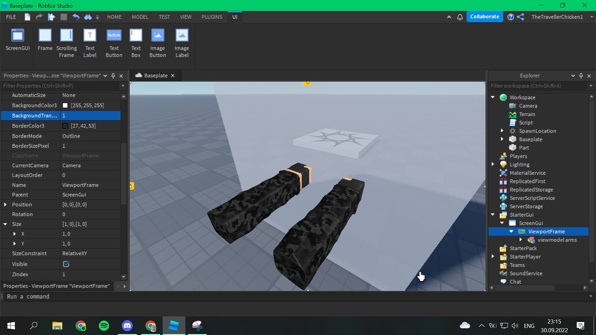Viewport: 596px width, 335px height.
Task: Expand the Baseplate item in Explorer
Action: pyautogui.click(x=502, y=139)
